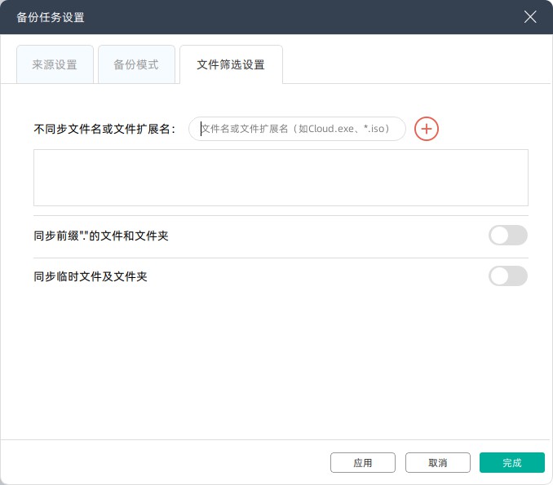The width and height of the screenshot is (553, 485).
Task: Open the 备份模式 tab
Action: coord(136,64)
